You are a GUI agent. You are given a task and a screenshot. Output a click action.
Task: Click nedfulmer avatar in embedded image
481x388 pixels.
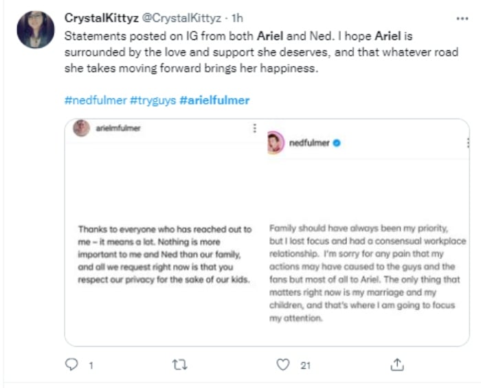coord(276,143)
